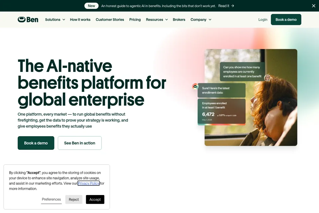Open the Read it link in the banner
Image resolution: width=319 pixels, height=213 pixels.
pyautogui.click(x=226, y=6)
